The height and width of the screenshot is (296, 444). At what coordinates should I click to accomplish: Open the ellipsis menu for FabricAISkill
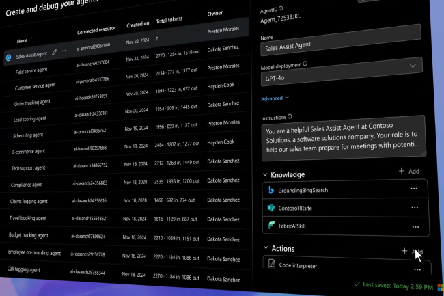(x=415, y=226)
